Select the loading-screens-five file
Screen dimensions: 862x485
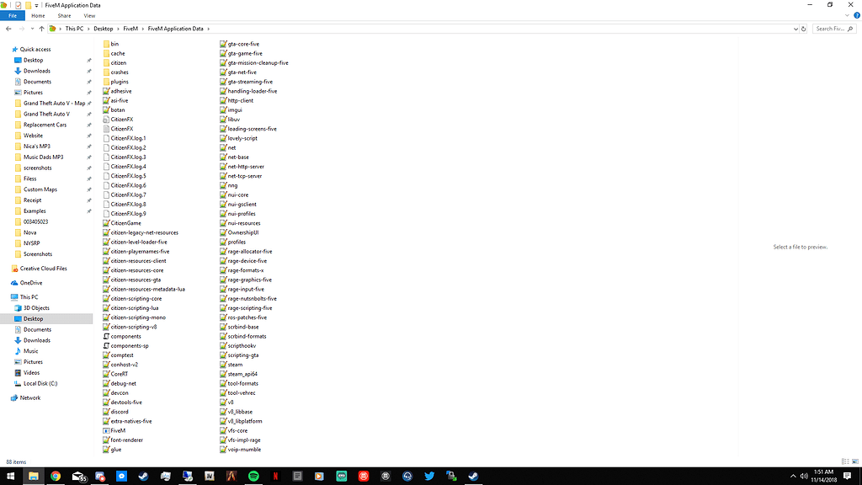(248, 129)
